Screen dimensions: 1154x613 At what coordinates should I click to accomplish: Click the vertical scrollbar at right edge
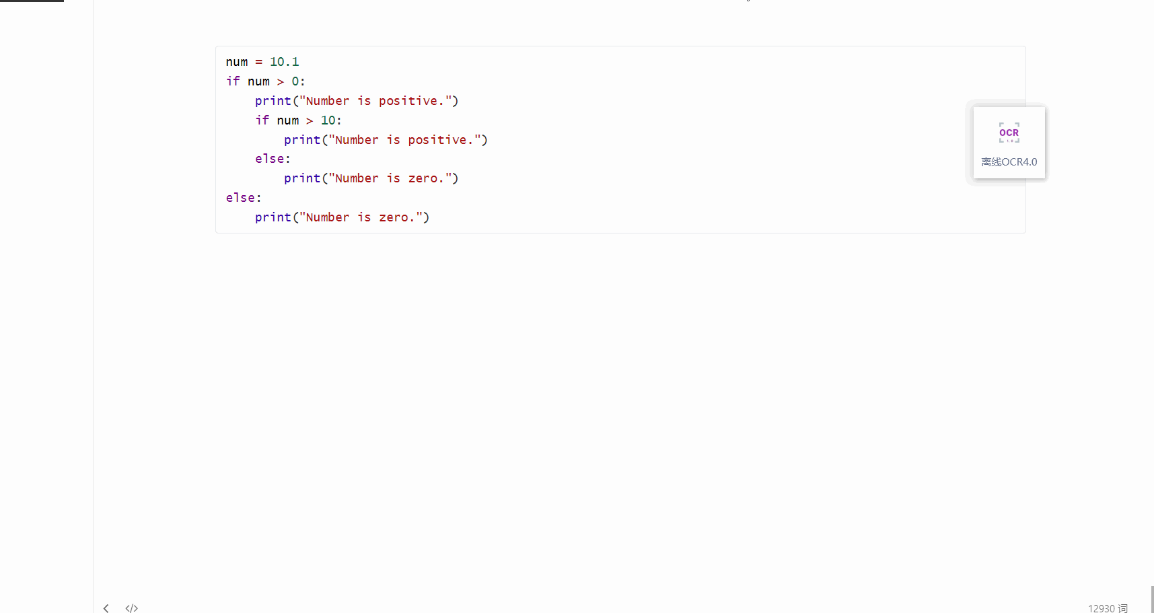(x=1152, y=599)
